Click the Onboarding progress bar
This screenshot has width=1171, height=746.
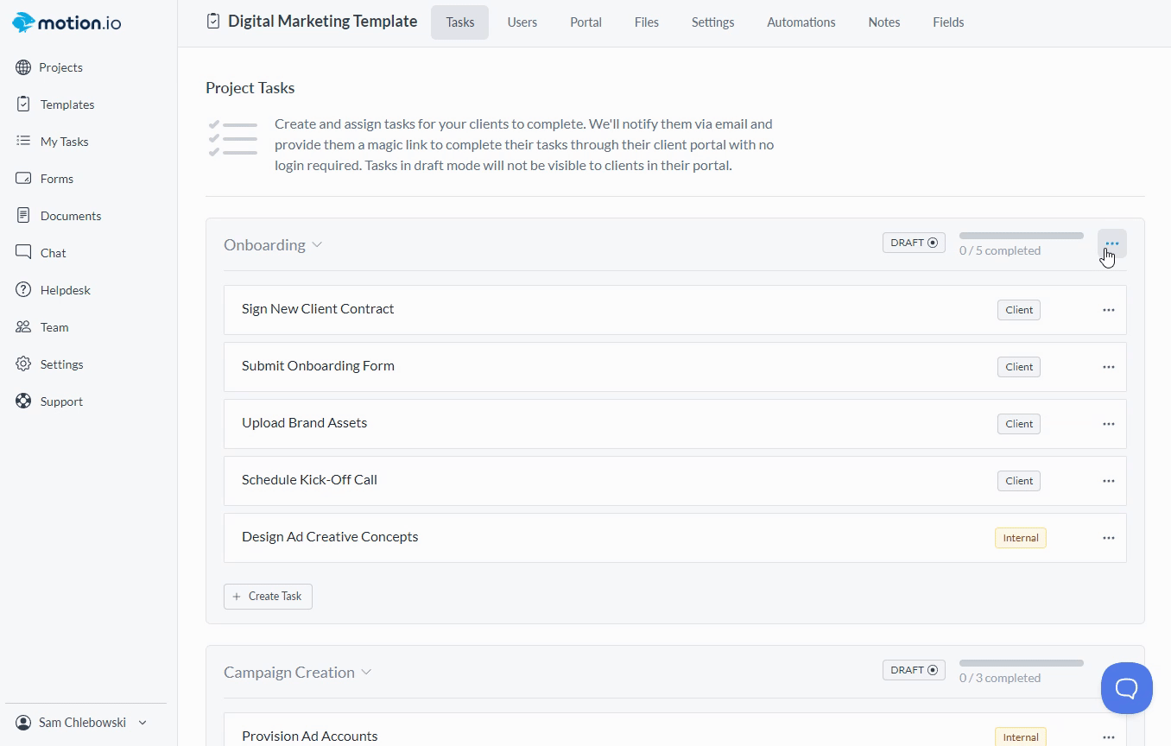1021,236
